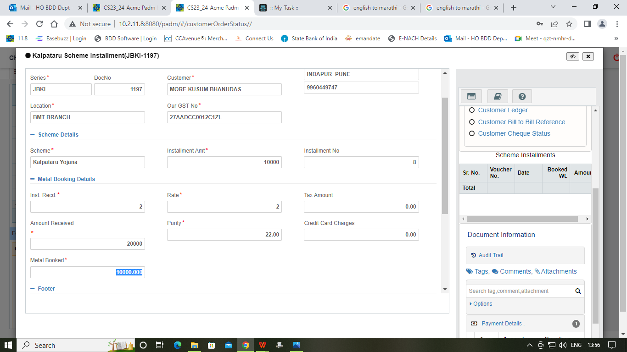The height and width of the screenshot is (352, 627).
Task: Collapse the Footer section
Action: tap(33, 289)
